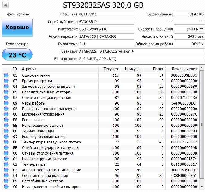The image size is (207, 192).
Task: Click raw value 00B317170017
Action: pos(184,142)
